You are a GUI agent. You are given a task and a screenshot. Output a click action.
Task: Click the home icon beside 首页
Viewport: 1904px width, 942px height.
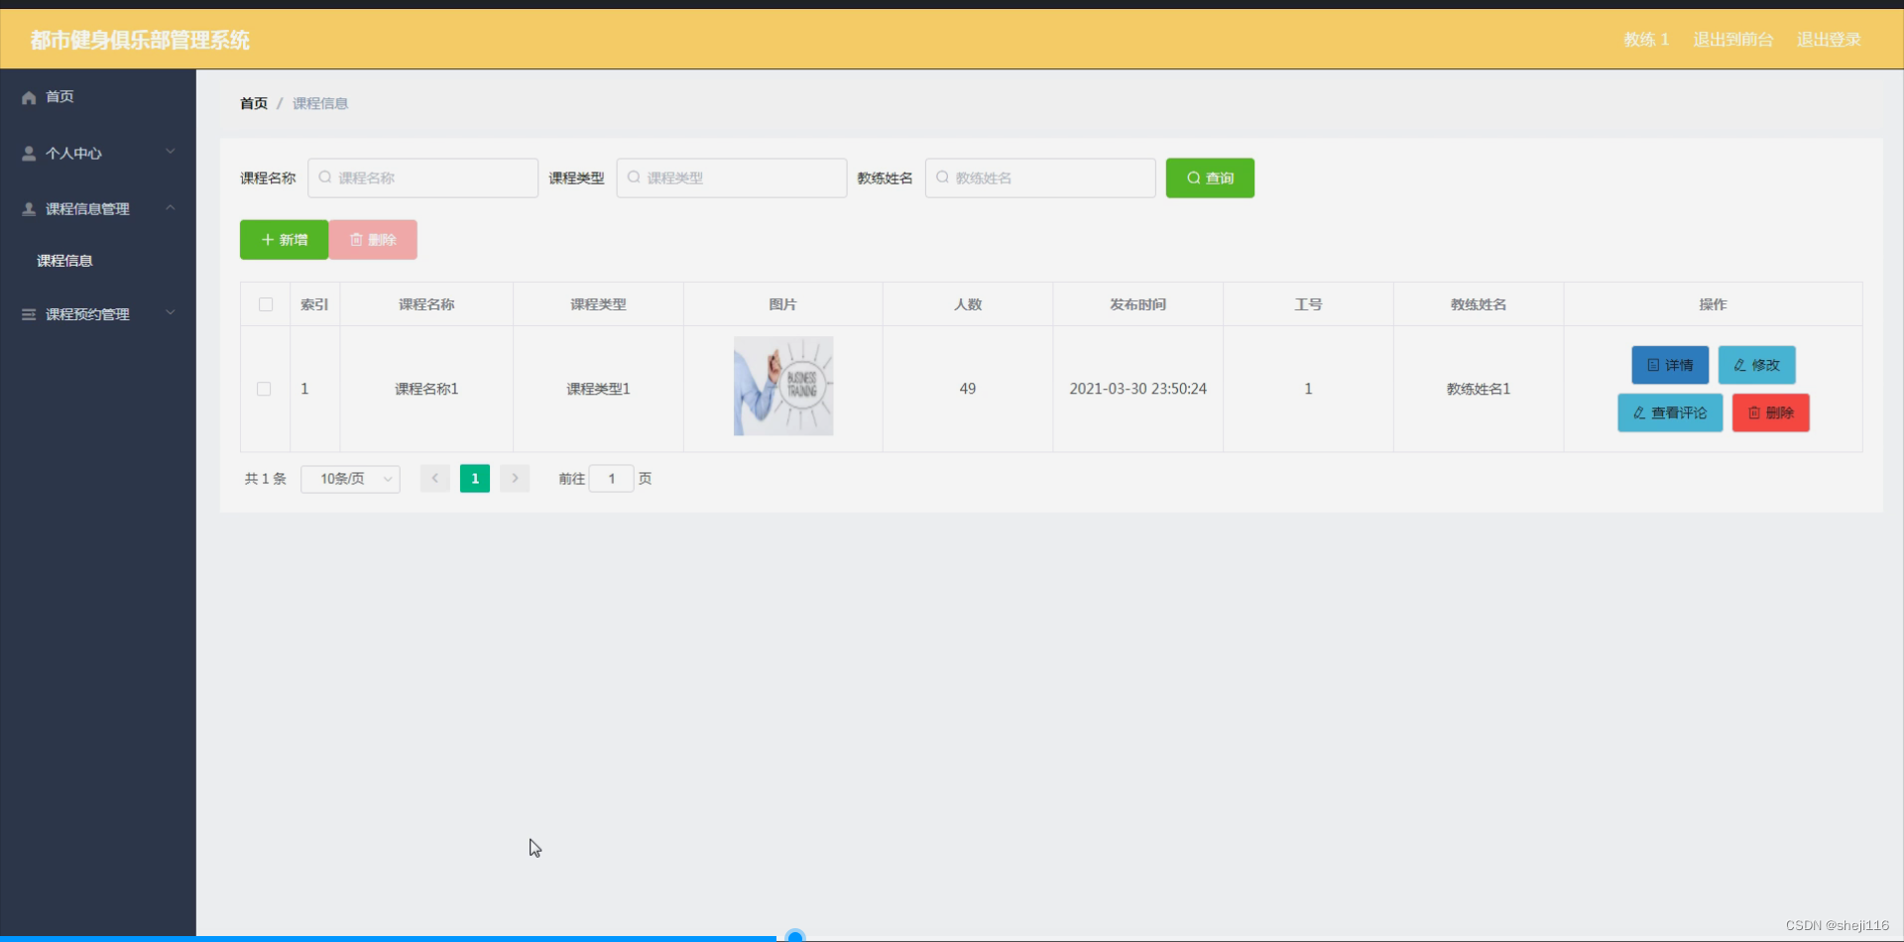[x=28, y=96]
